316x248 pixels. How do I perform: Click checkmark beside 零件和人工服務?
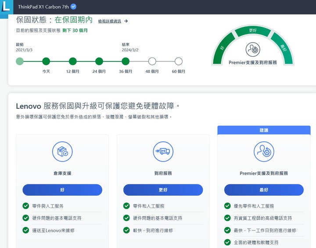click(126, 206)
